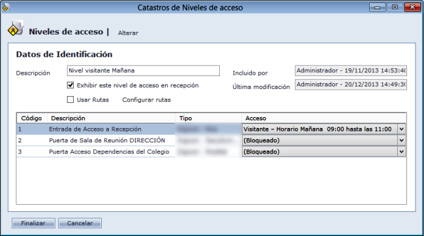Sort by the Código column header
This screenshot has height=236, width=424.
coord(32,118)
